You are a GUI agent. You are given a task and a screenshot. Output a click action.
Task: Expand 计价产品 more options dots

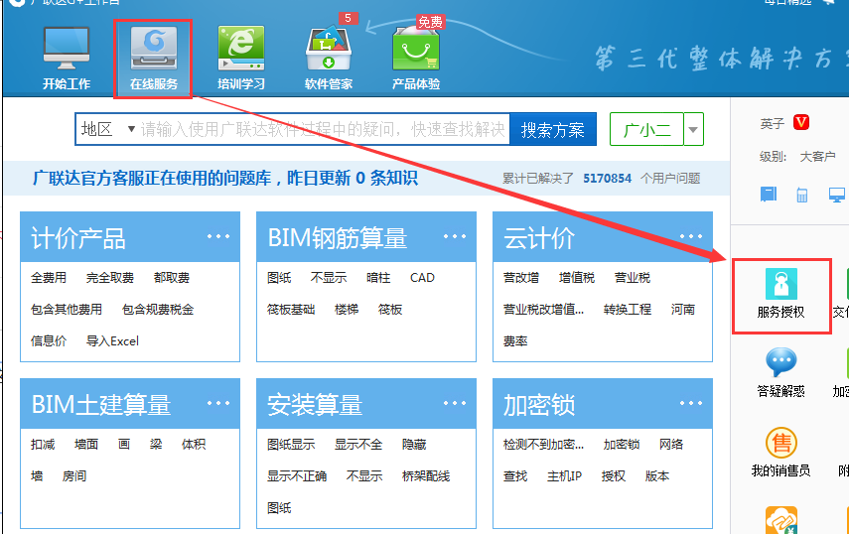click(x=218, y=236)
